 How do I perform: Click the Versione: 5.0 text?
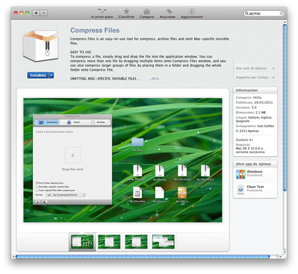246,107
